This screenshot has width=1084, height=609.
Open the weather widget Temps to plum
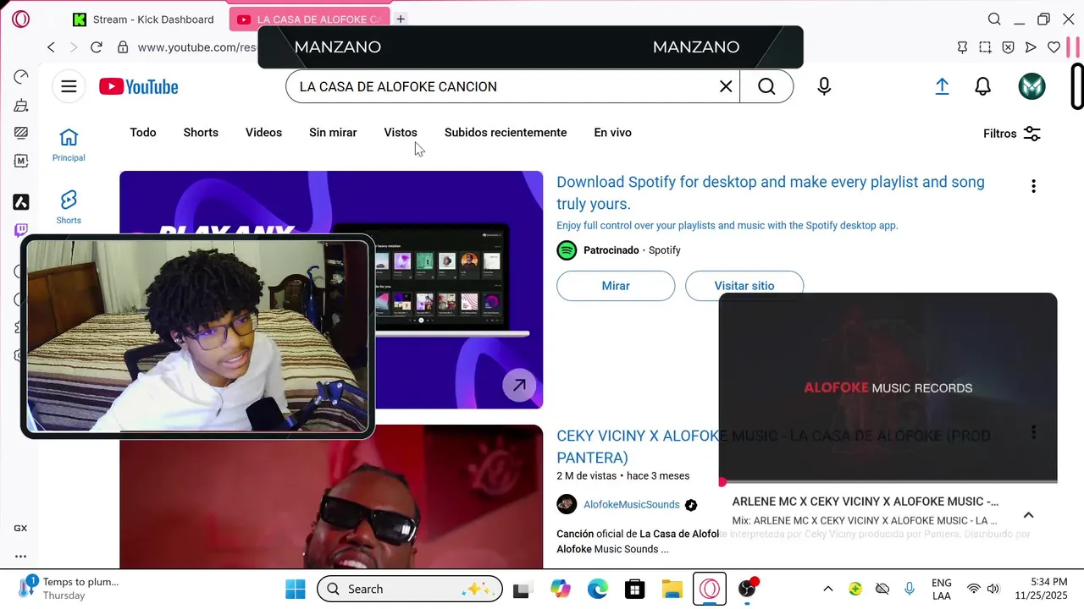(x=68, y=588)
